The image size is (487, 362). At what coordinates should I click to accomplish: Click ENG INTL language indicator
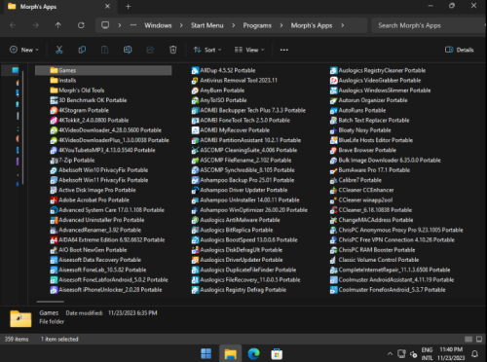(427, 354)
